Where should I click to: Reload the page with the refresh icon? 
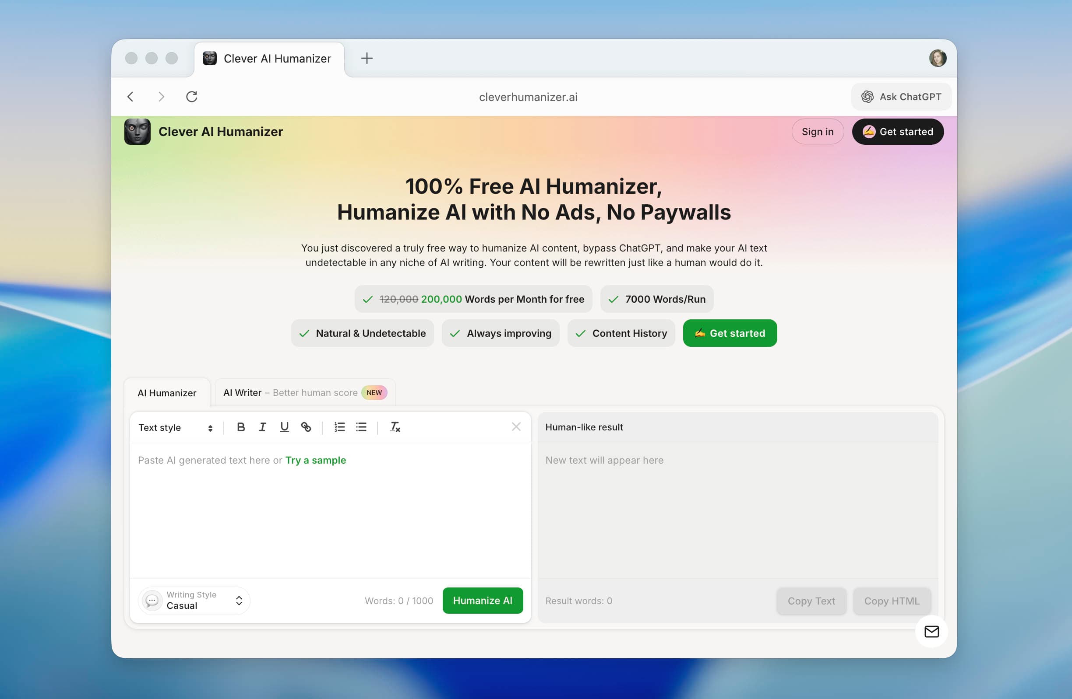pos(192,97)
